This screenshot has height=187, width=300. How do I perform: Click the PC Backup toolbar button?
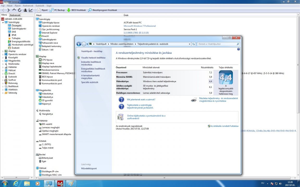[57, 10]
